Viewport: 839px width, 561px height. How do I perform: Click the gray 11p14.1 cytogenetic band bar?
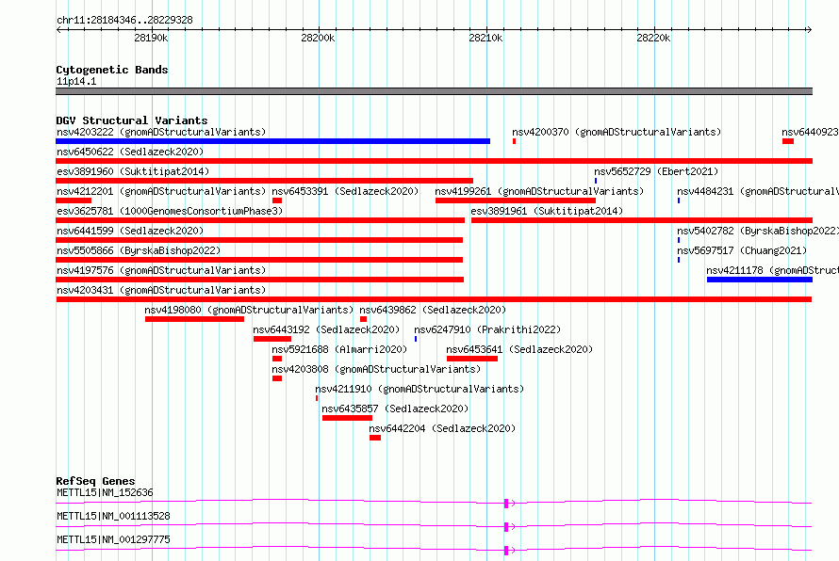(x=434, y=91)
